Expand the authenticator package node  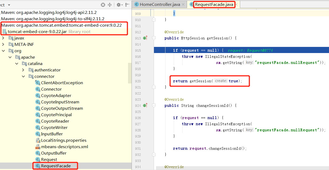click(x=23, y=70)
